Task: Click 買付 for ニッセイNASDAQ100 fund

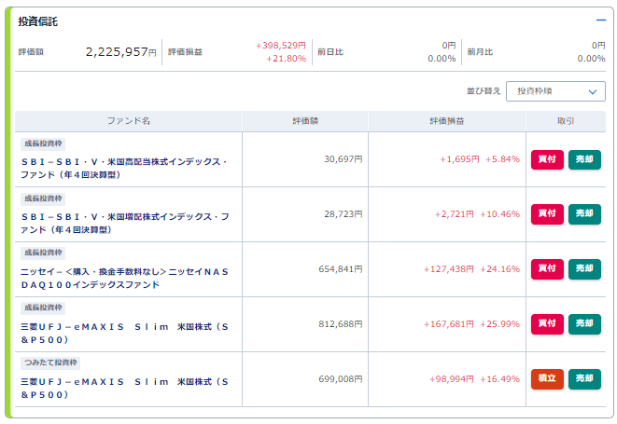Action: pyautogui.click(x=547, y=269)
